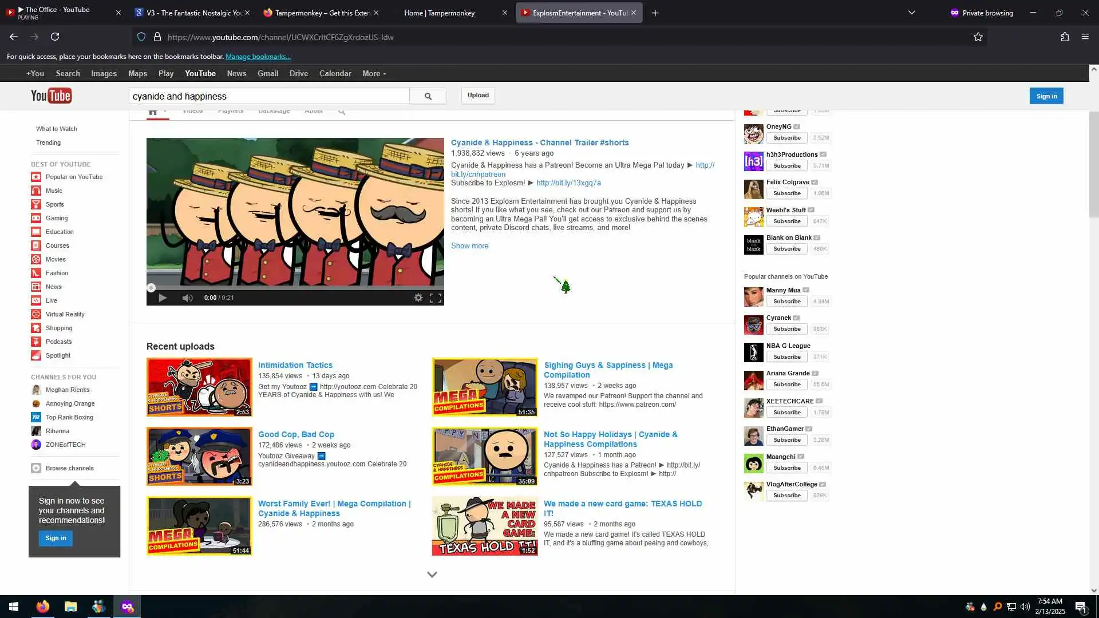Click the YouTube logo
The image size is (1099, 618).
51,96
